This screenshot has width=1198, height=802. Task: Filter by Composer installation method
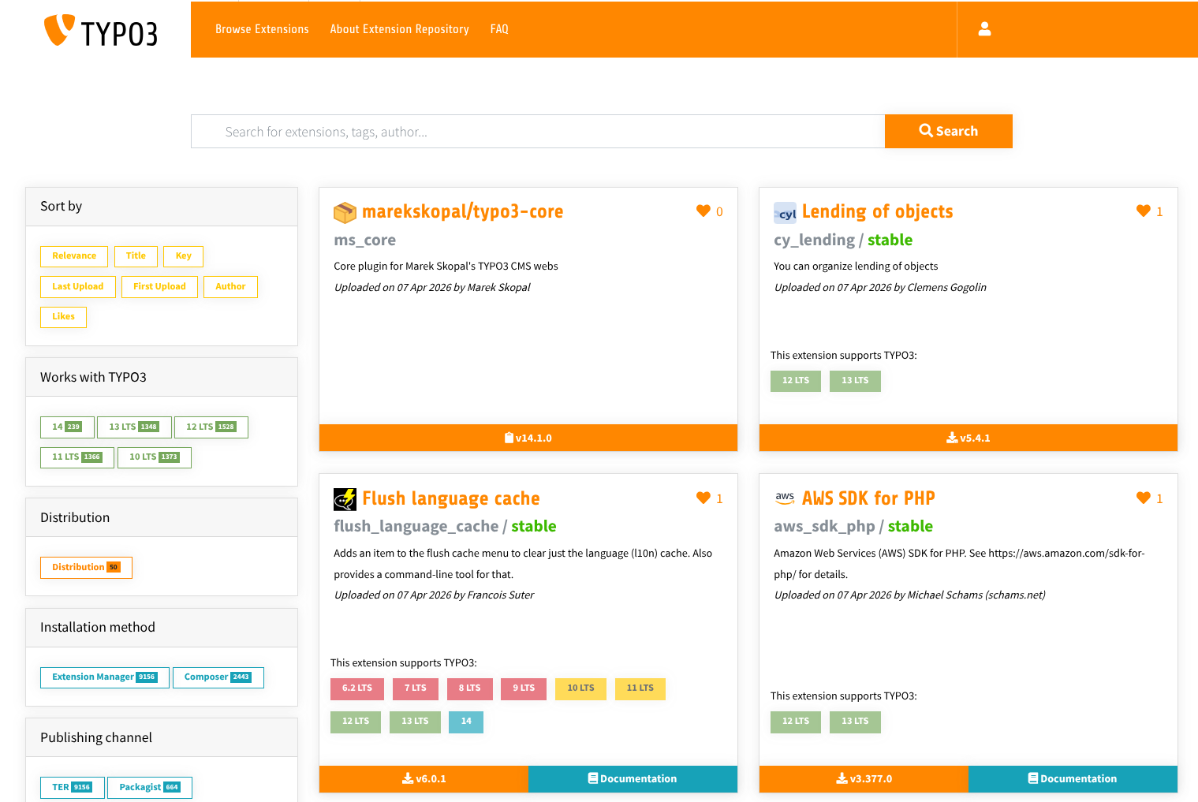[x=218, y=677]
